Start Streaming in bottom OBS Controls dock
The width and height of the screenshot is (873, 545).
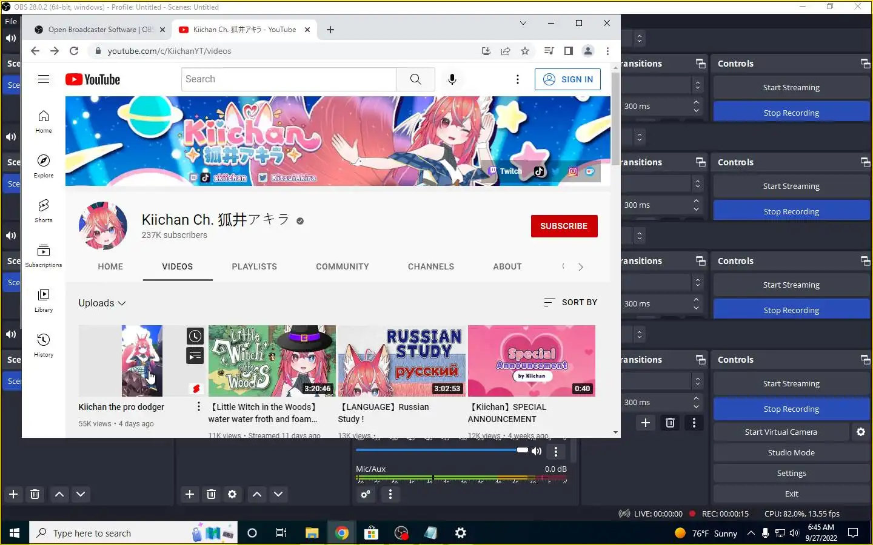791,383
